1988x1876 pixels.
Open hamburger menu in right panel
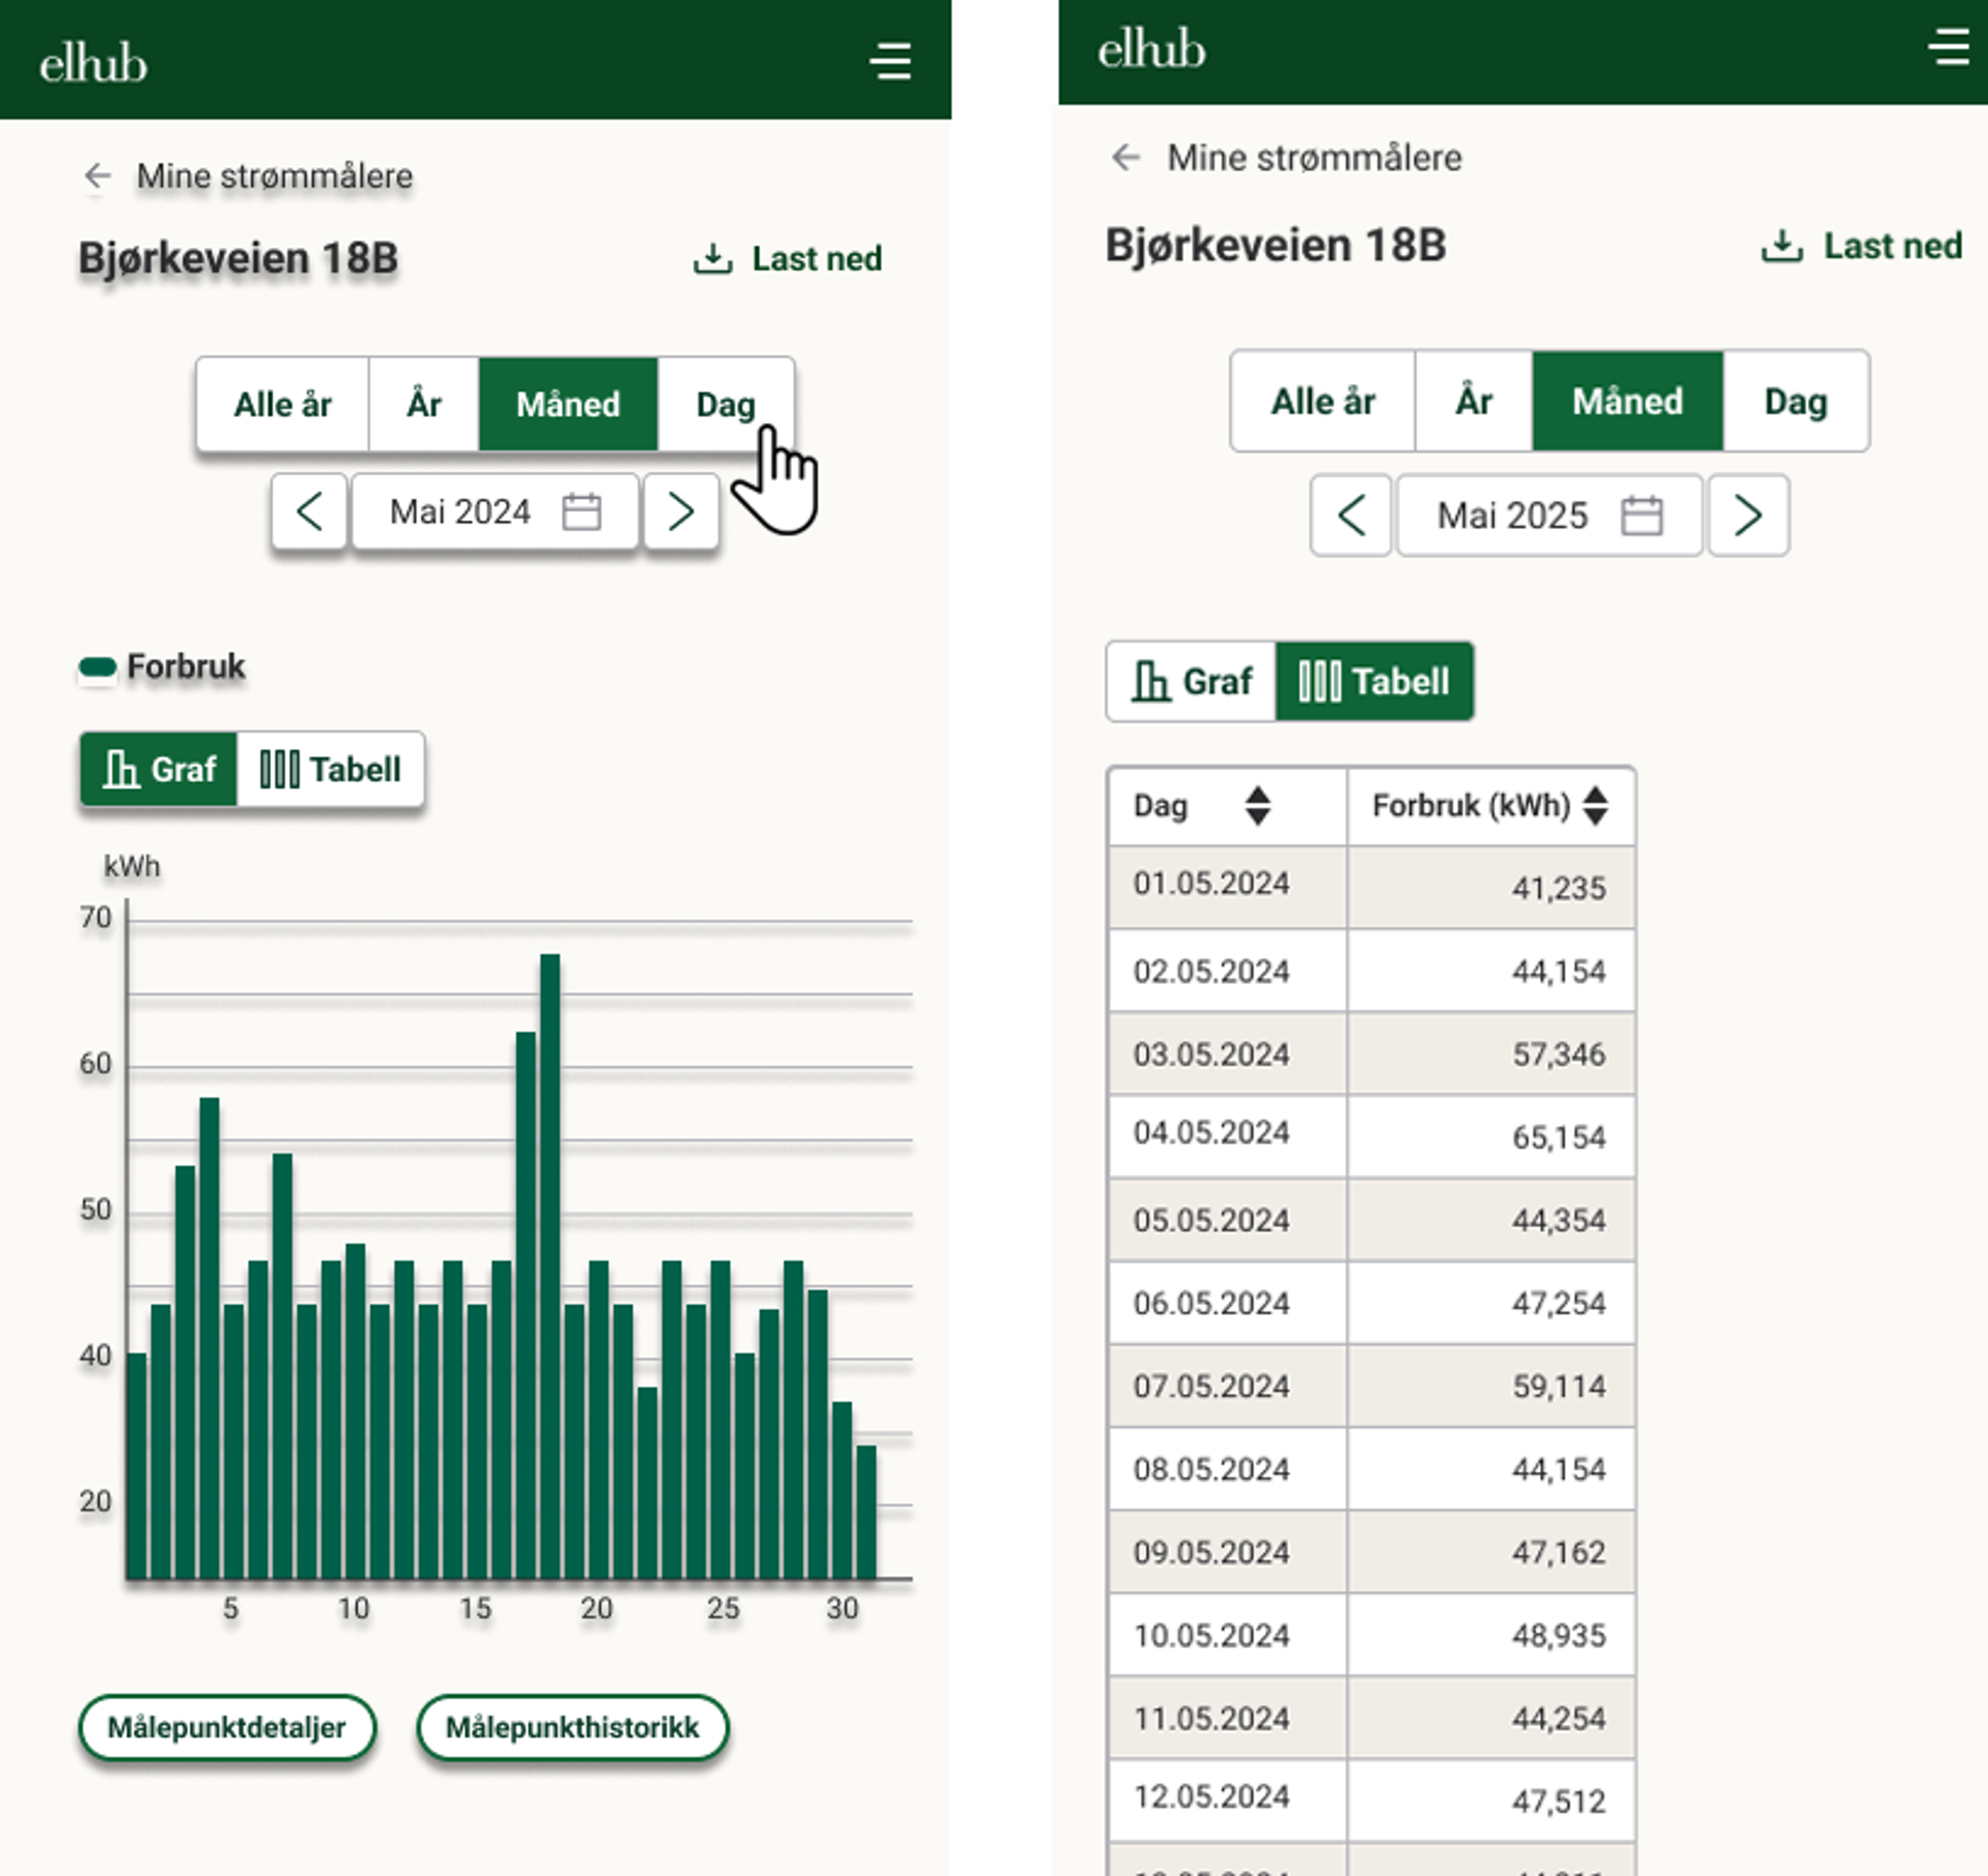[1948, 47]
